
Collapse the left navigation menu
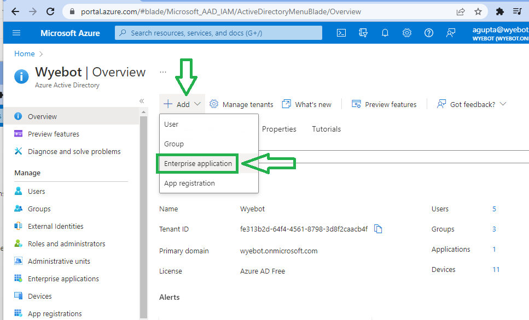(142, 101)
